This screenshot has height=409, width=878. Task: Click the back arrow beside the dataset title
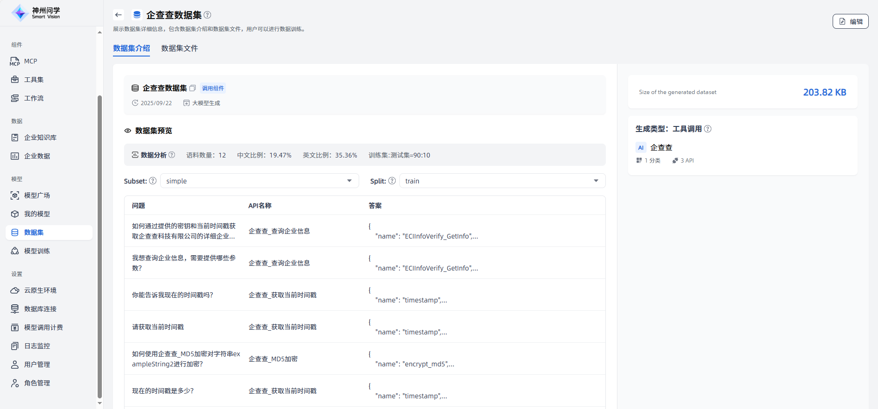pyautogui.click(x=118, y=15)
